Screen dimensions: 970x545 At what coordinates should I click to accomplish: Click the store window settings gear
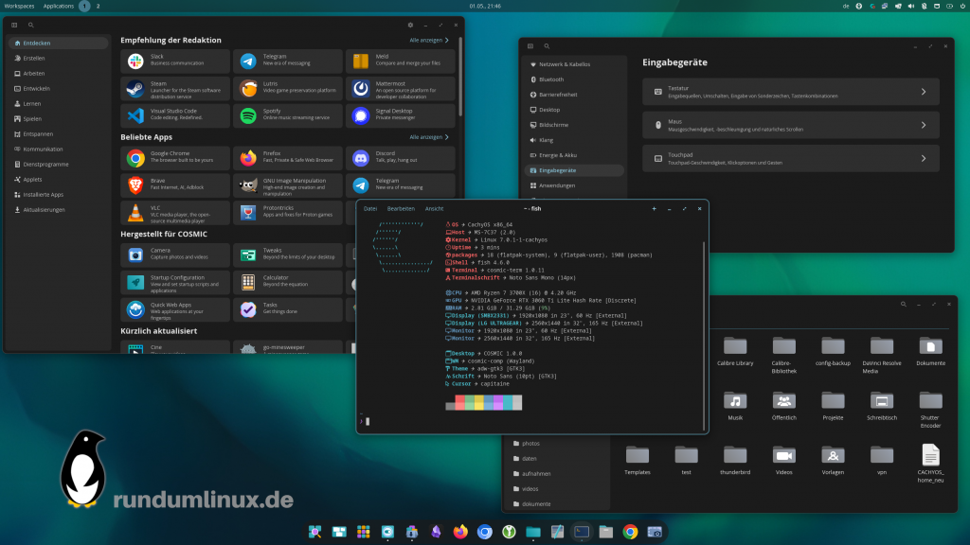[410, 26]
